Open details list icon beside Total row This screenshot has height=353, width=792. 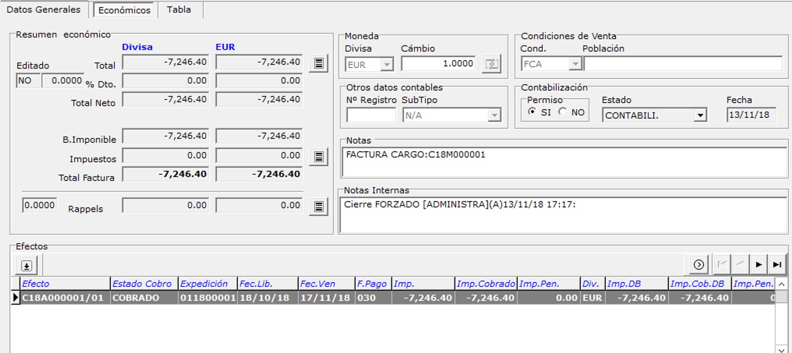318,64
